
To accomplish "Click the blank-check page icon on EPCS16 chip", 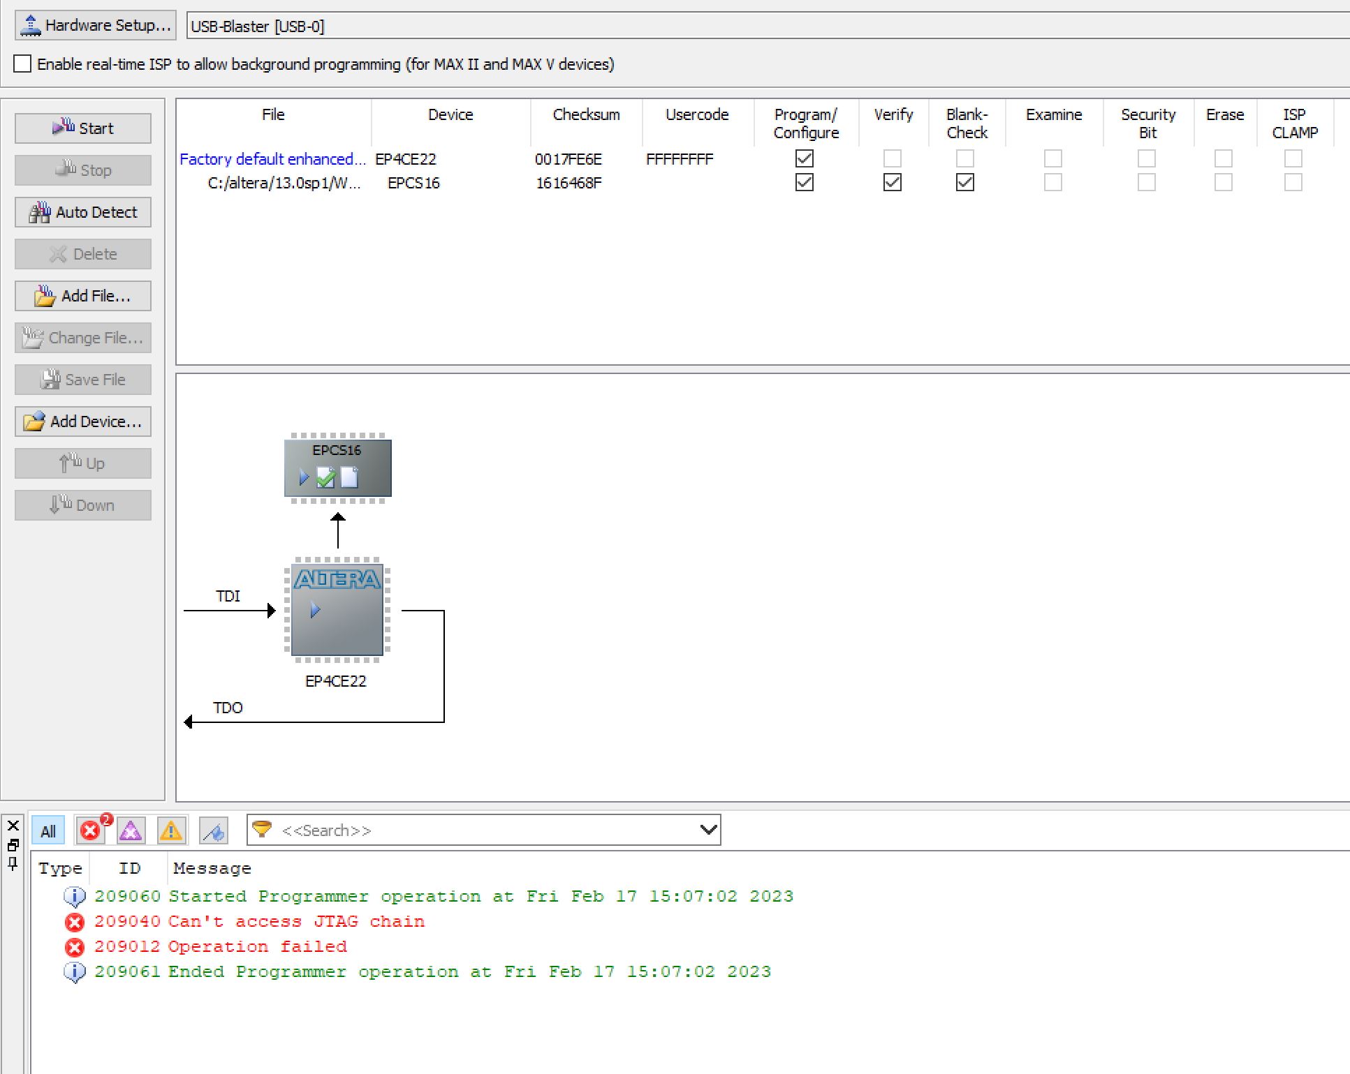I will [x=349, y=478].
